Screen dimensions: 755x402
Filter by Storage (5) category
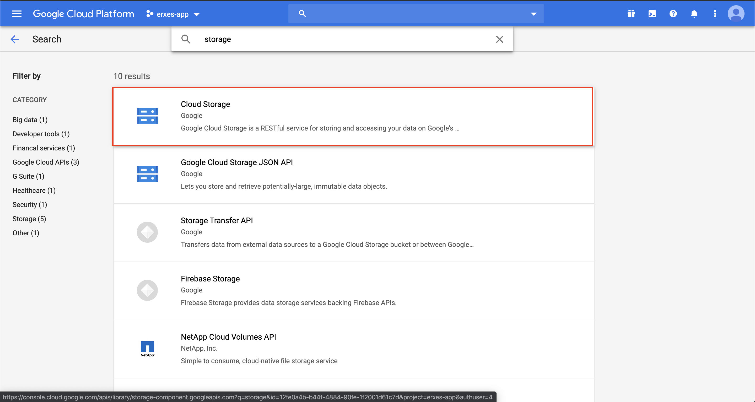click(29, 219)
